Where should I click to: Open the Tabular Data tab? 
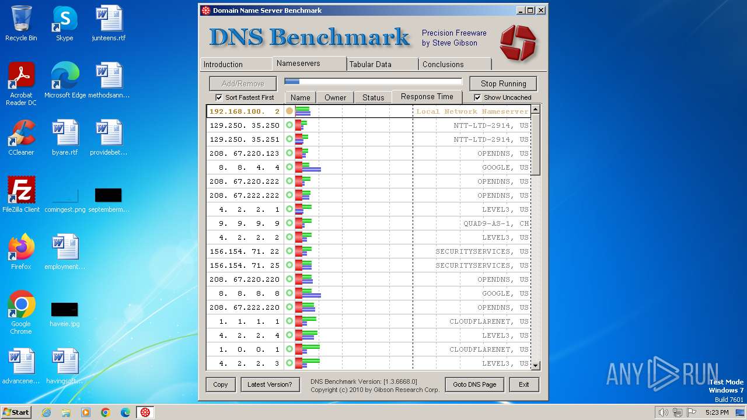coord(382,64)
